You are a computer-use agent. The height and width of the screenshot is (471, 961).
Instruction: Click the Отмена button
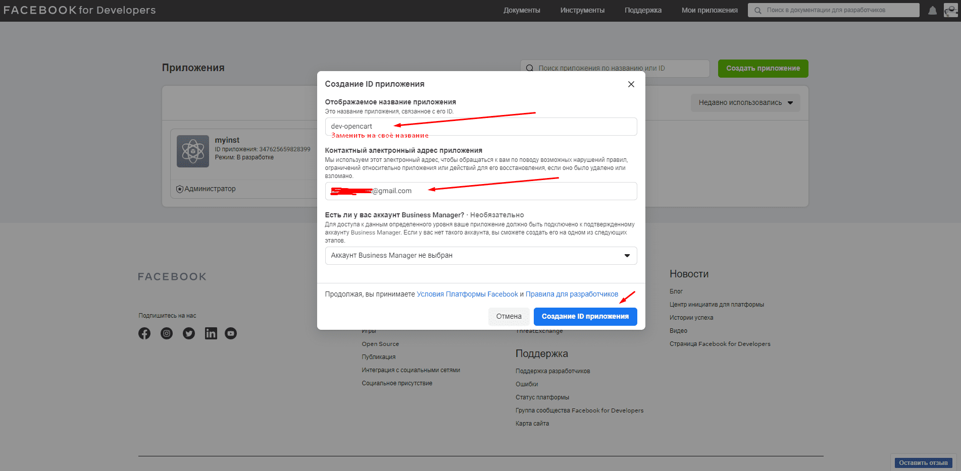pos(509,317)
